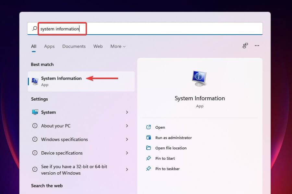Switch to the Apps tab

[49, 46]
